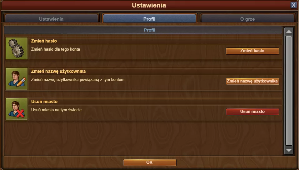The height and width of the screenshot is (170, 299).
Task: Click the Zmień nazwę użytkownika button
Action: 252,81
